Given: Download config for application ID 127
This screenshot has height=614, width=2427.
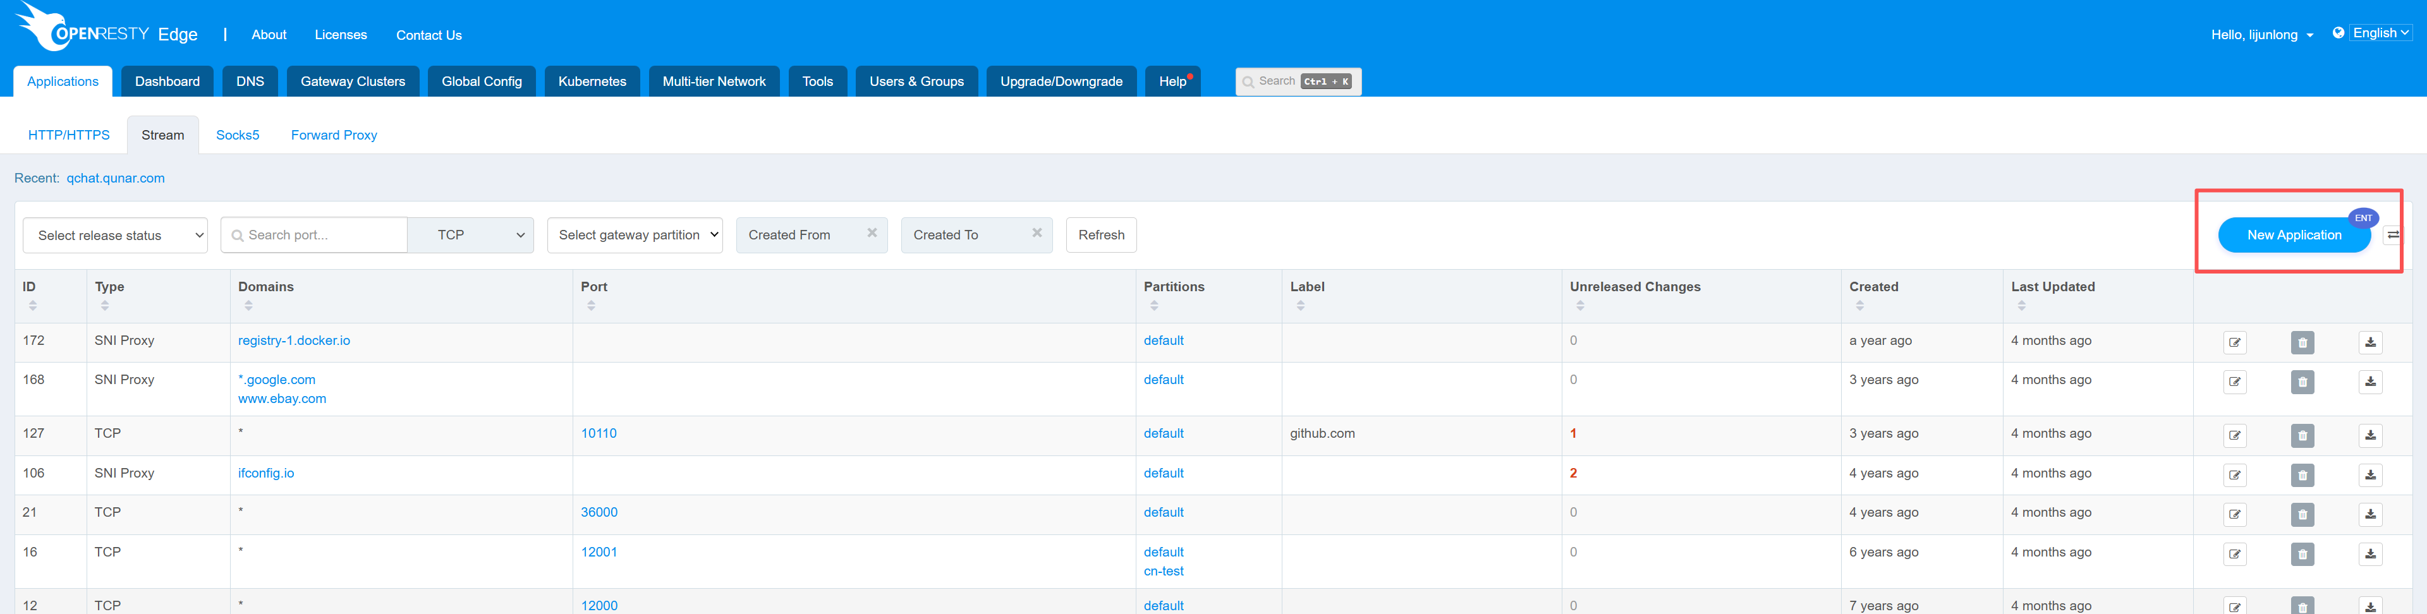Looking at the screenshot, I should [2369, 436].
